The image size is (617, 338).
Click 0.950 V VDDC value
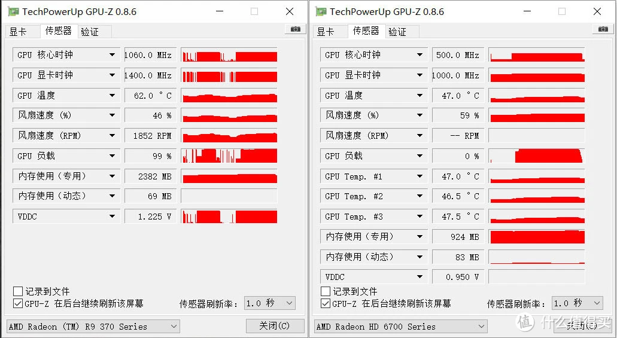tap(458, 277)
